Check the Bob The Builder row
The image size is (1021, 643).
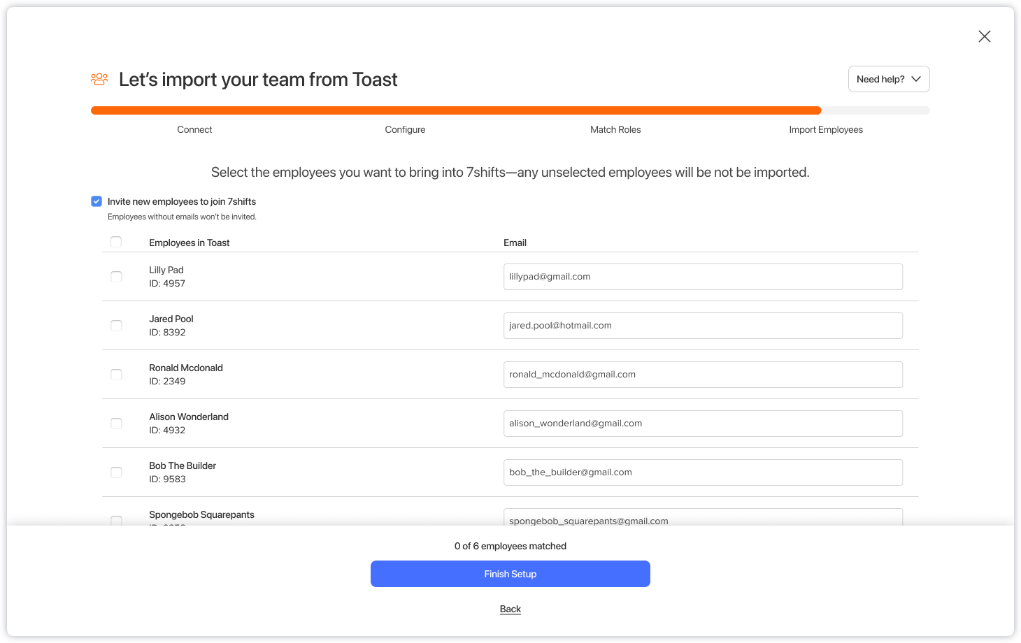116,472
